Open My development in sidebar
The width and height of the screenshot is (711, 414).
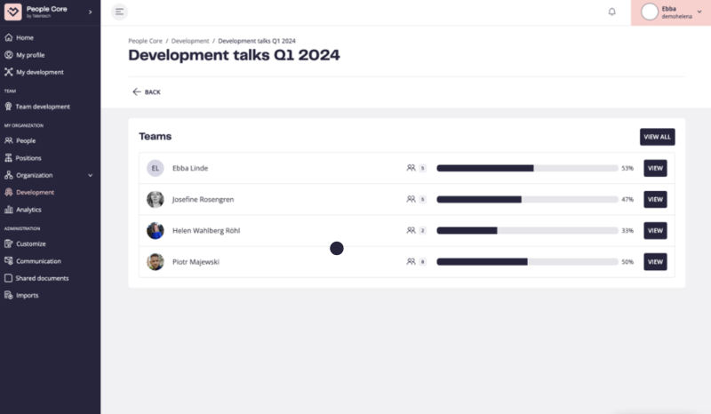click(x=39, y=72)
